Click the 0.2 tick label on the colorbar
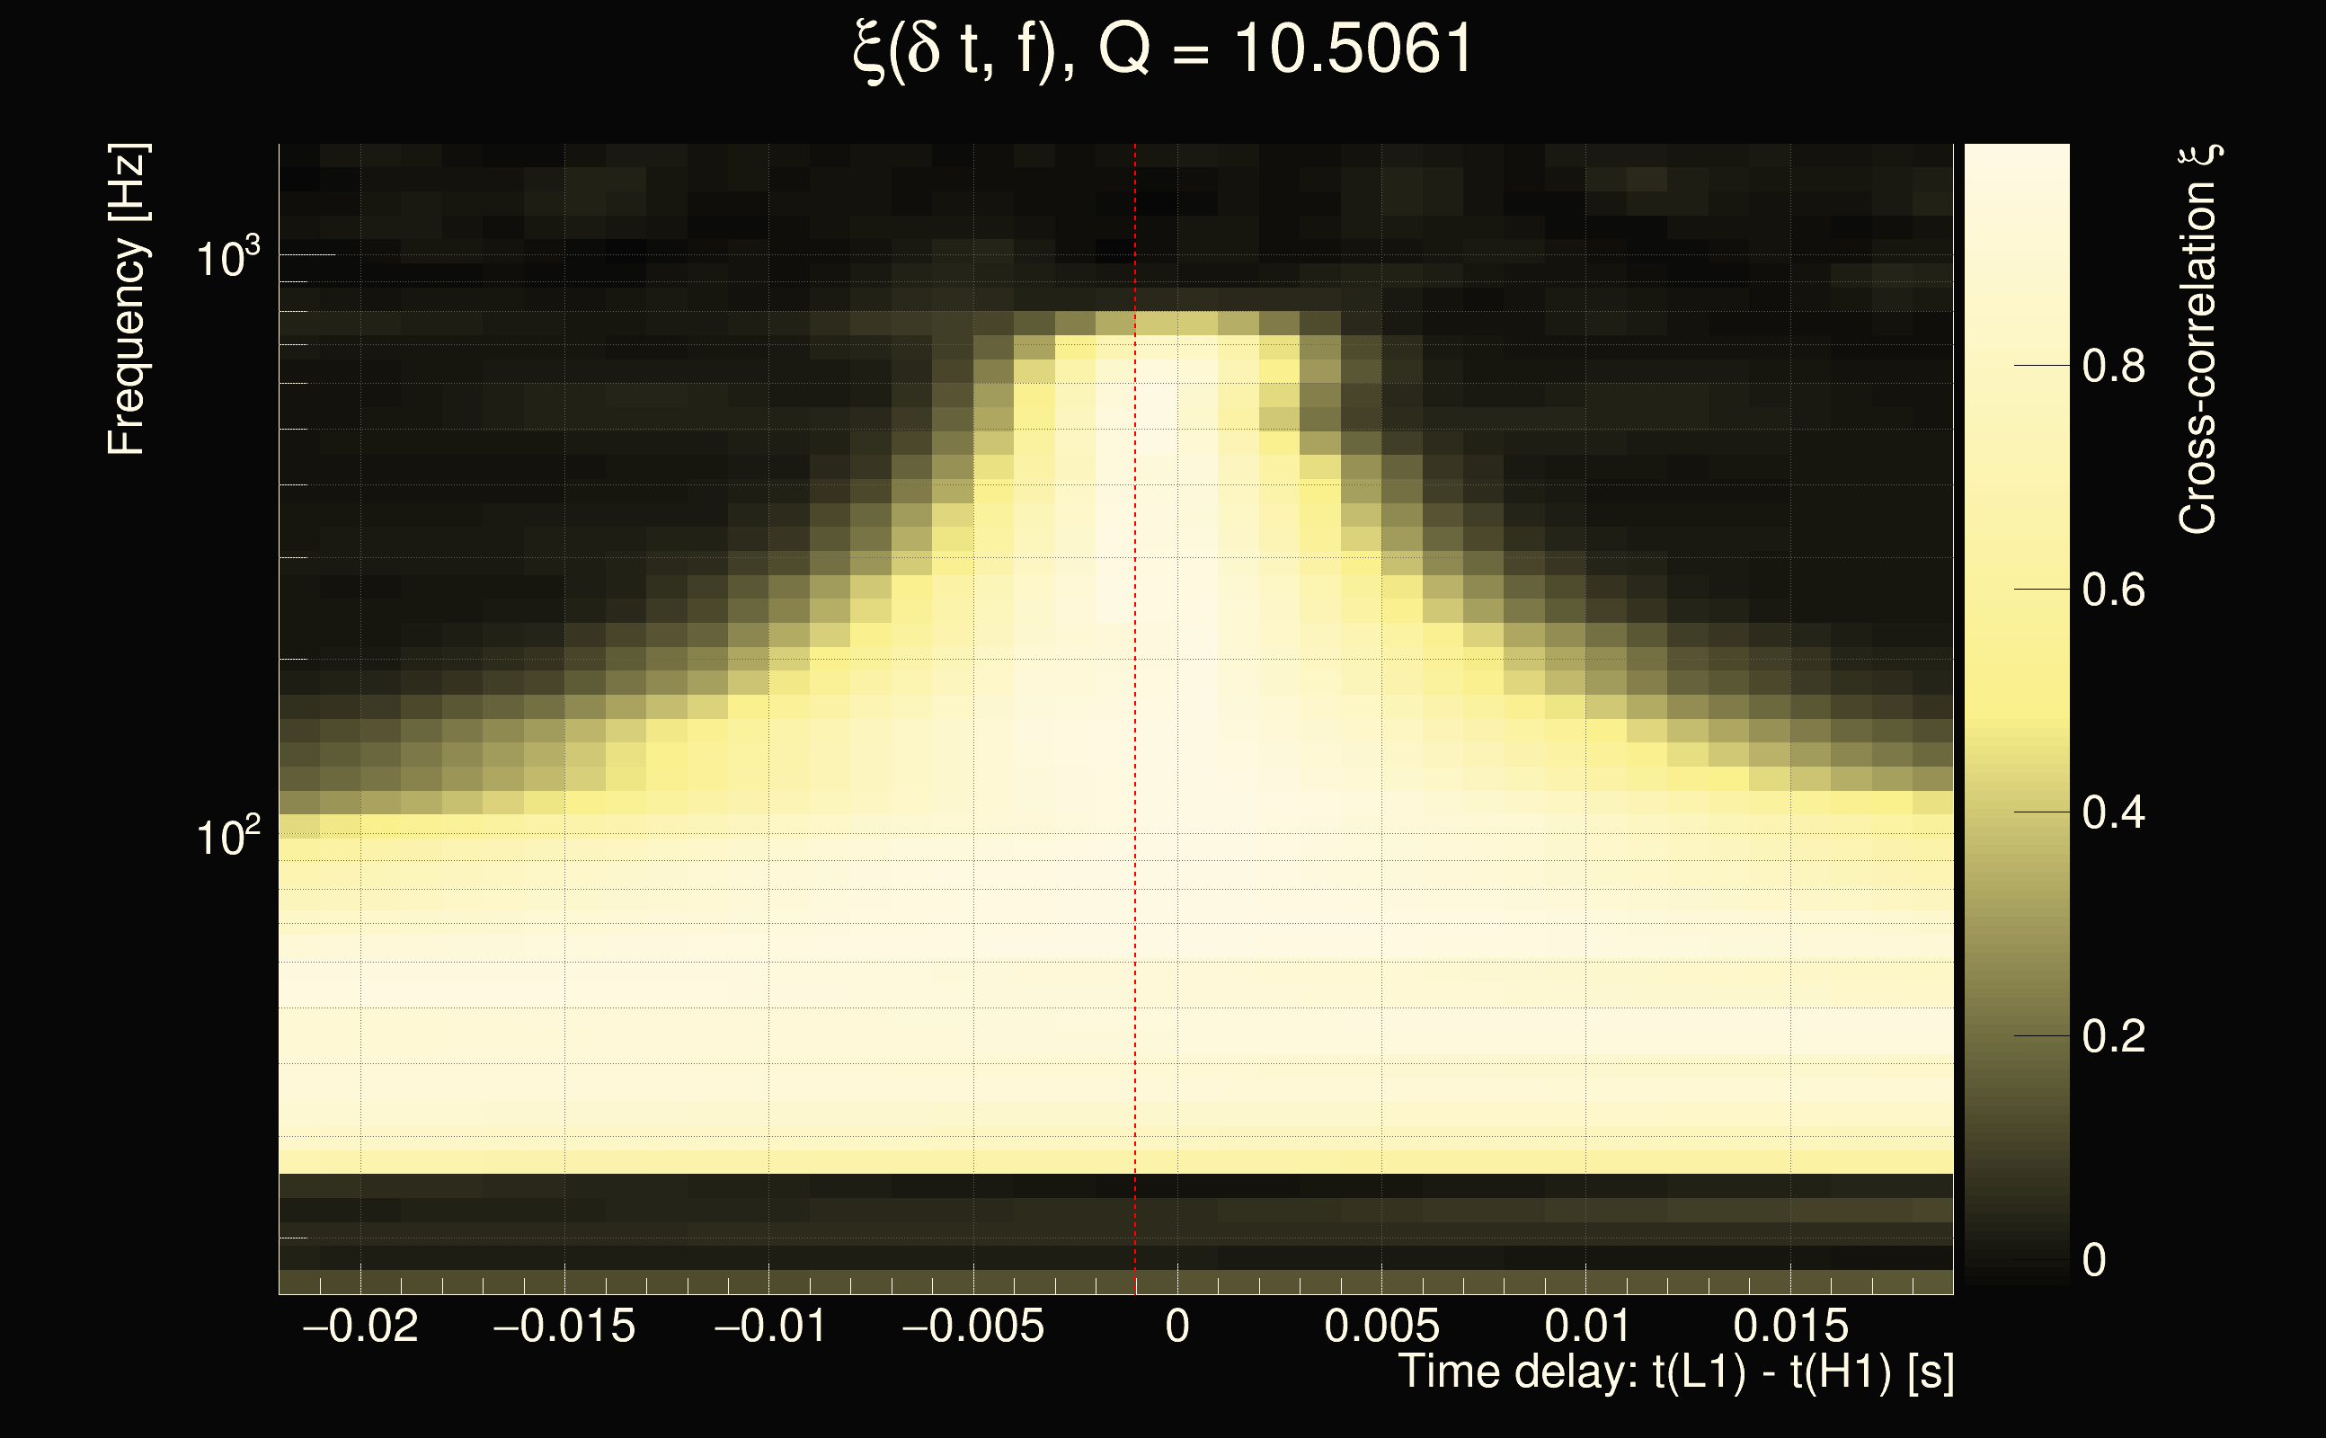Image resolution: width=2326 pixels, height=1438 pixels. pyautogui.click(x=2113, y=1035)
